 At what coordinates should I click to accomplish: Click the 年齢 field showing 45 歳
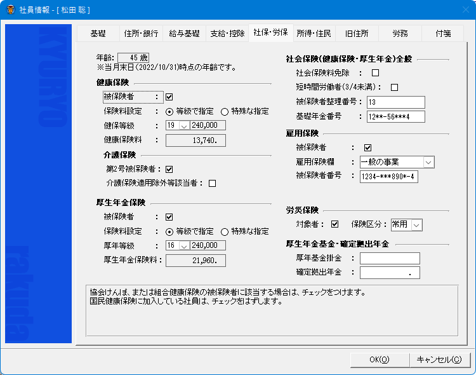(x=133, y=58)
